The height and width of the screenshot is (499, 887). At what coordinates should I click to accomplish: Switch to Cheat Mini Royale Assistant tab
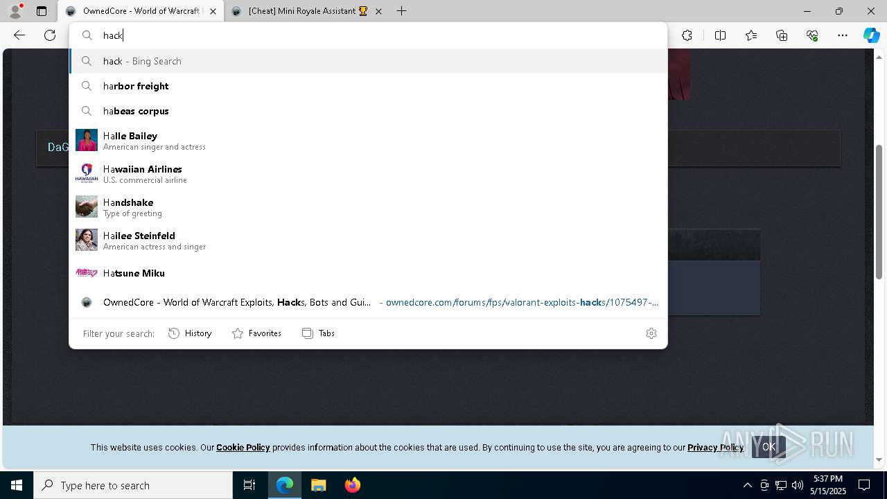[307, 11]
